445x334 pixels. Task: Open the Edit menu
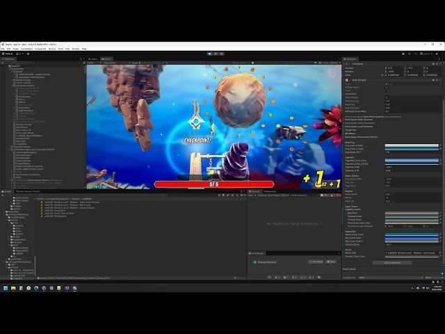(x=8, y=49)
